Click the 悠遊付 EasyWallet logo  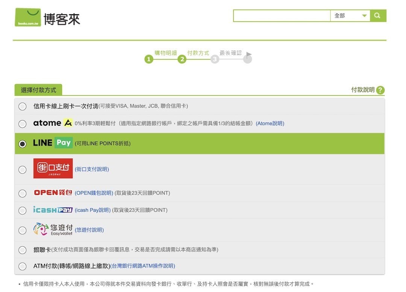tap(53, 229)
